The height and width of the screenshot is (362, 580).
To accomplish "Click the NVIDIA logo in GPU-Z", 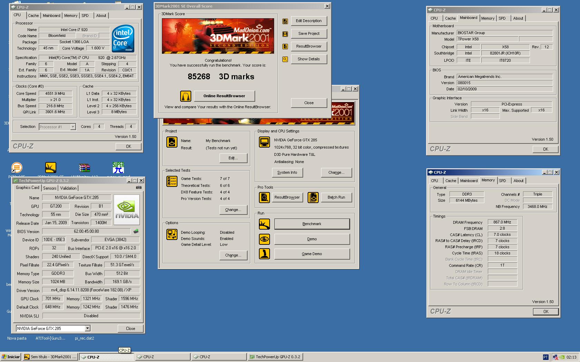I will click(x=127, y=210).
